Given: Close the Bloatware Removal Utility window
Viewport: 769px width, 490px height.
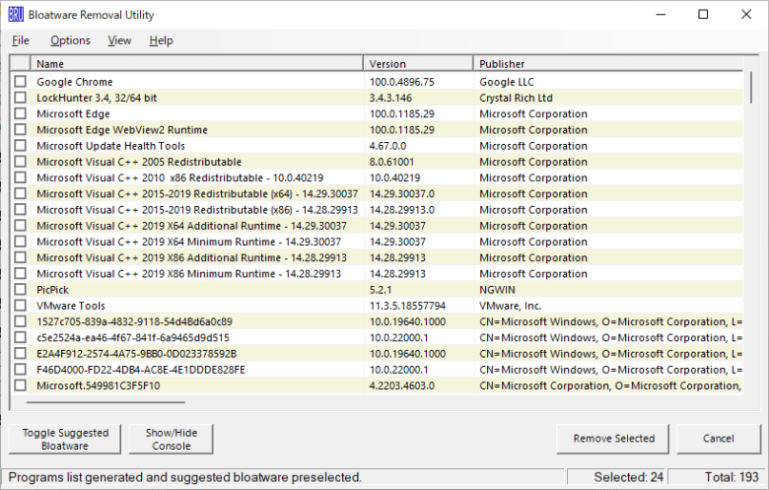Looking at the screenshot, I should (746, 15).
